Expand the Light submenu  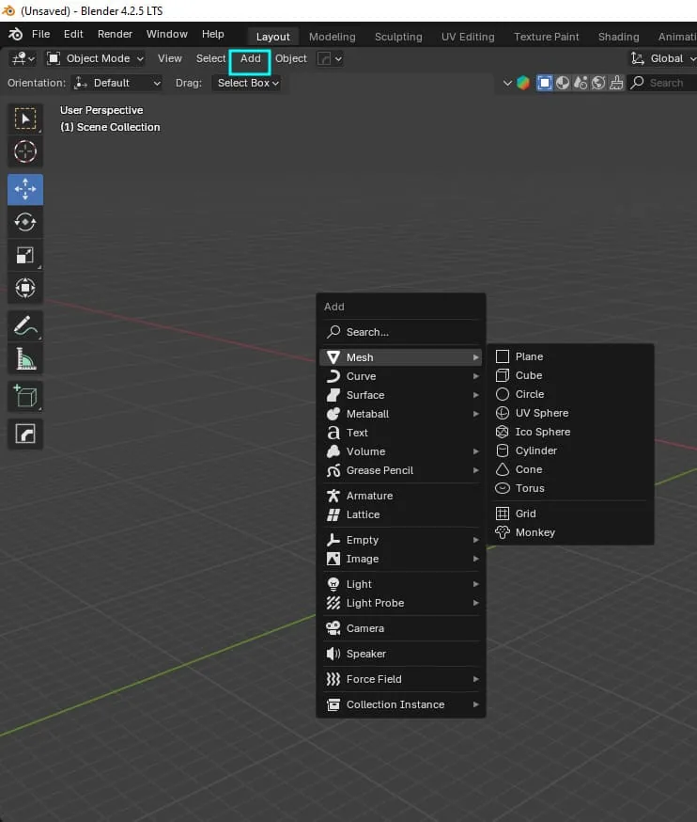400,584
